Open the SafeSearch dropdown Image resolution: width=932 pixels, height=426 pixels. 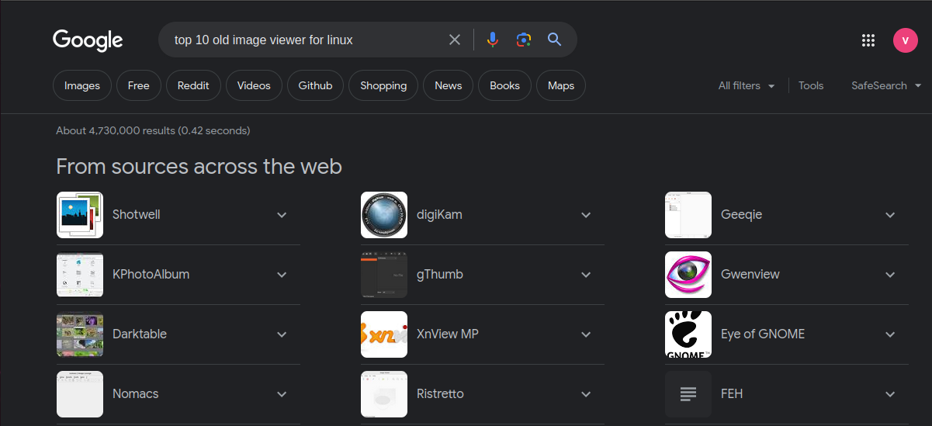pyautogui.click(x=886, y=85)
